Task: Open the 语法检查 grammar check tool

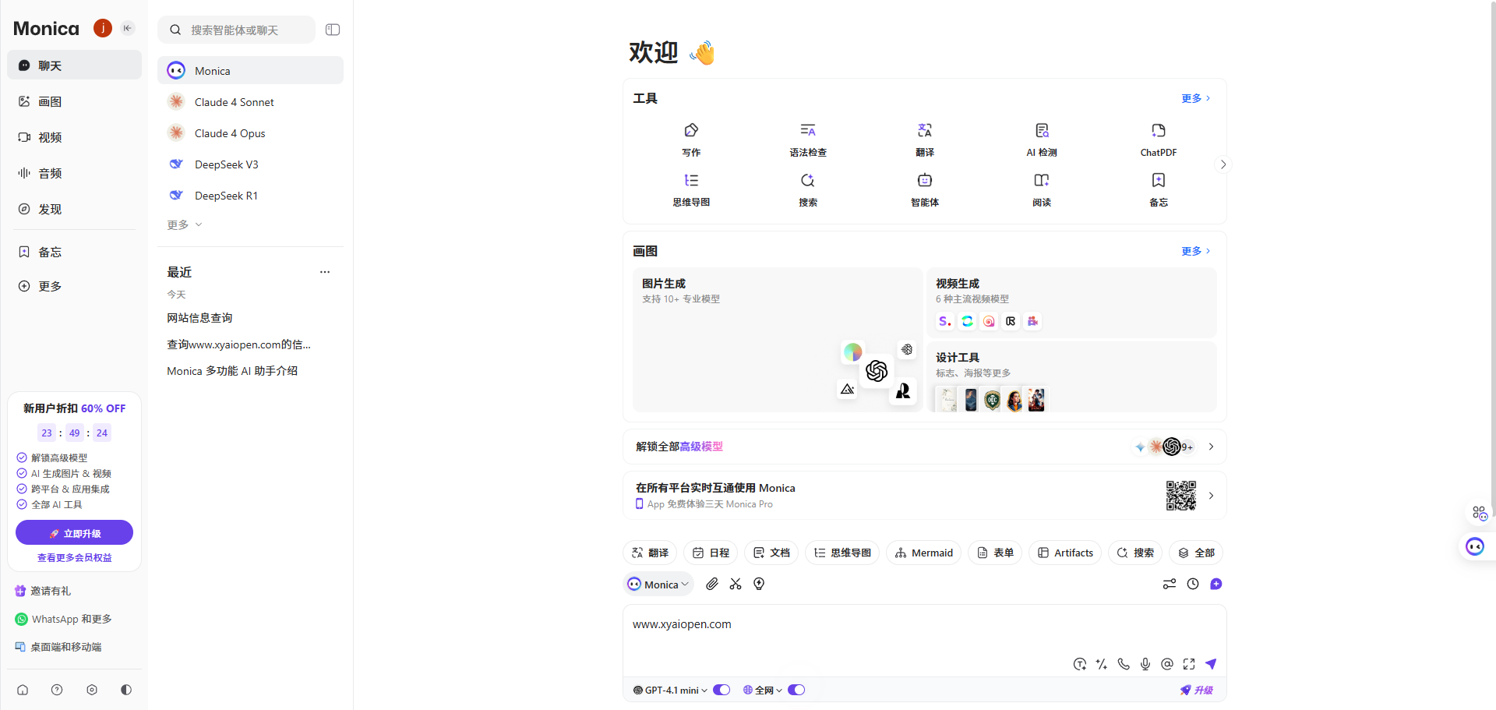Action: click(x=808, y=140)
